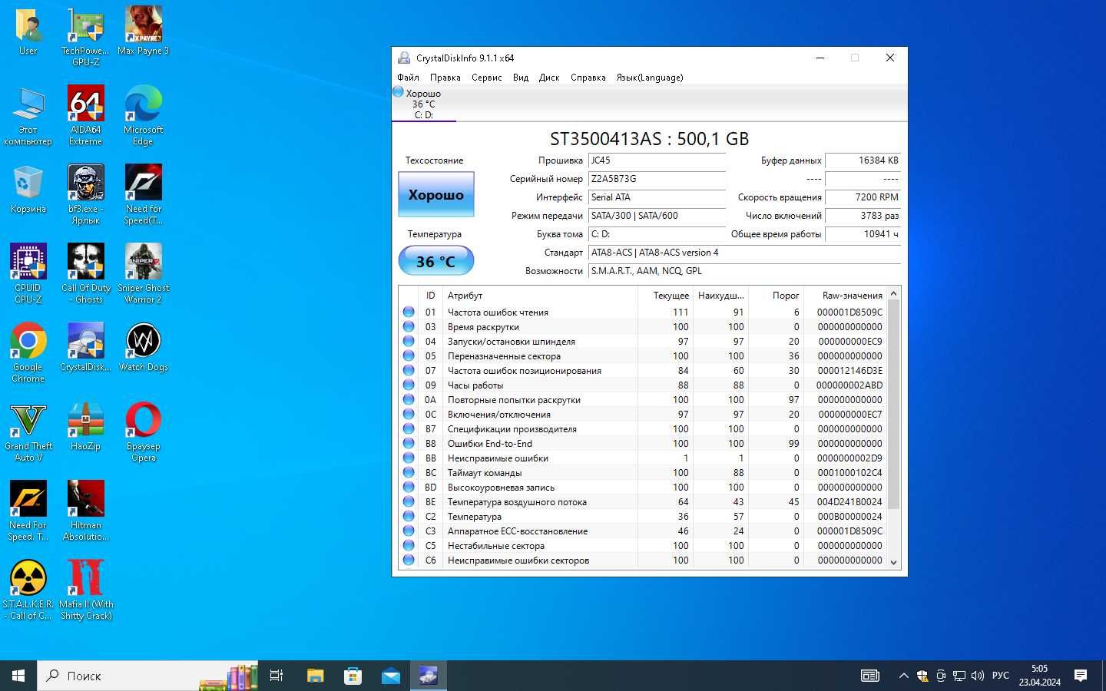Viewport: 1106px width, 691px height.
Task: Click the Raw-значения column header
Action: pos(844,295)
